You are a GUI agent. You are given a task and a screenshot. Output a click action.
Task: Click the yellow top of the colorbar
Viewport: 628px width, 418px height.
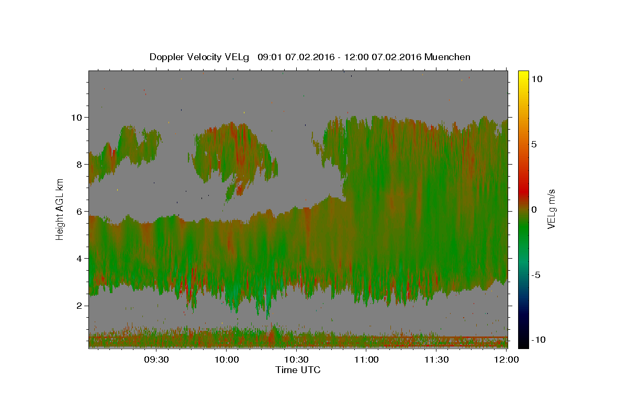(523, 76)
